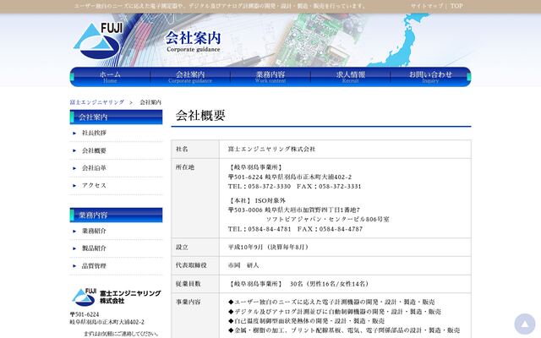Click the 会社案内 breadcrumb text

pos(150,102)
